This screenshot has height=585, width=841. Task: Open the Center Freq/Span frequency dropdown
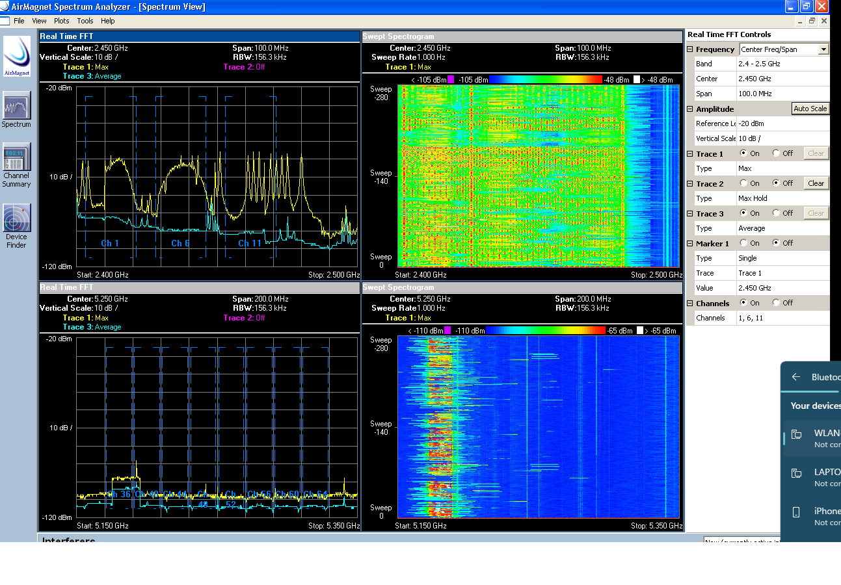tap(823, 49)
